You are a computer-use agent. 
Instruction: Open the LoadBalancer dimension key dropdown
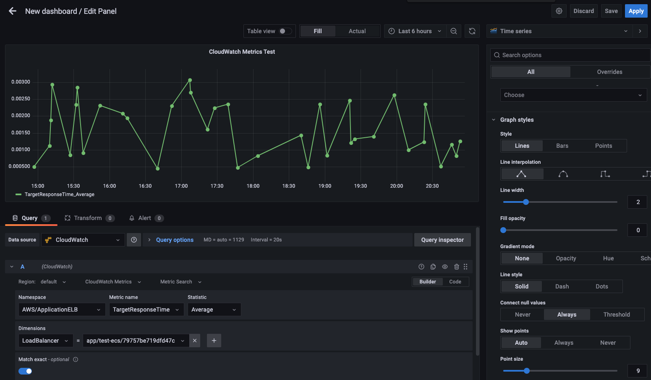point(45,341)
